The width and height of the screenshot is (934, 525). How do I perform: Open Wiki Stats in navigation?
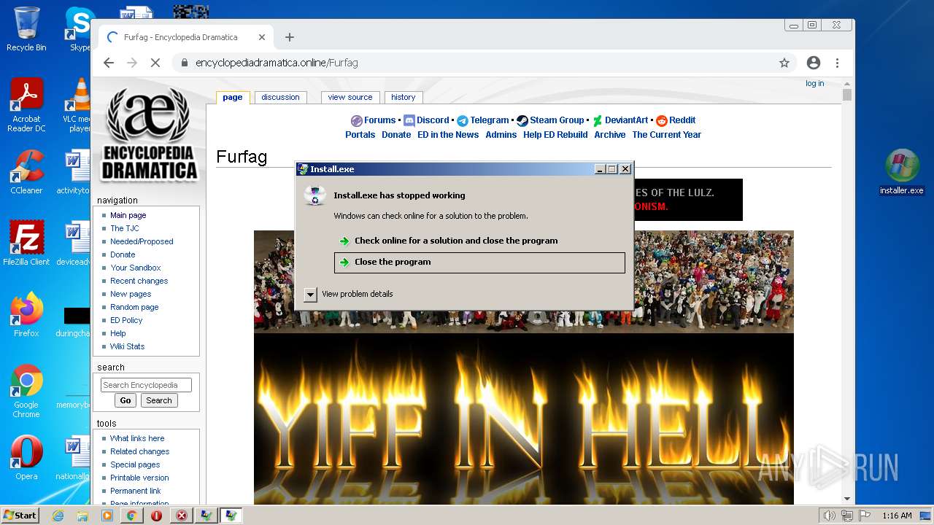pyautogui.click(x=128, y=346)
